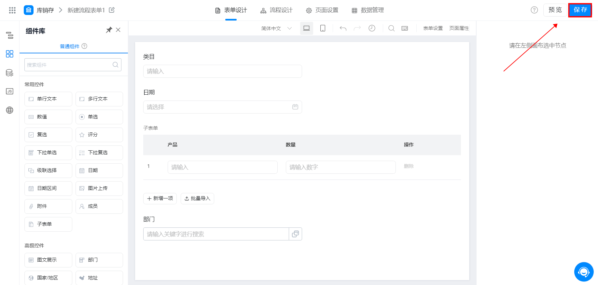The height and width of the screenshot is (285, 598).
Task: Switch to 流程设计 tab
Action: coord(276,10)
